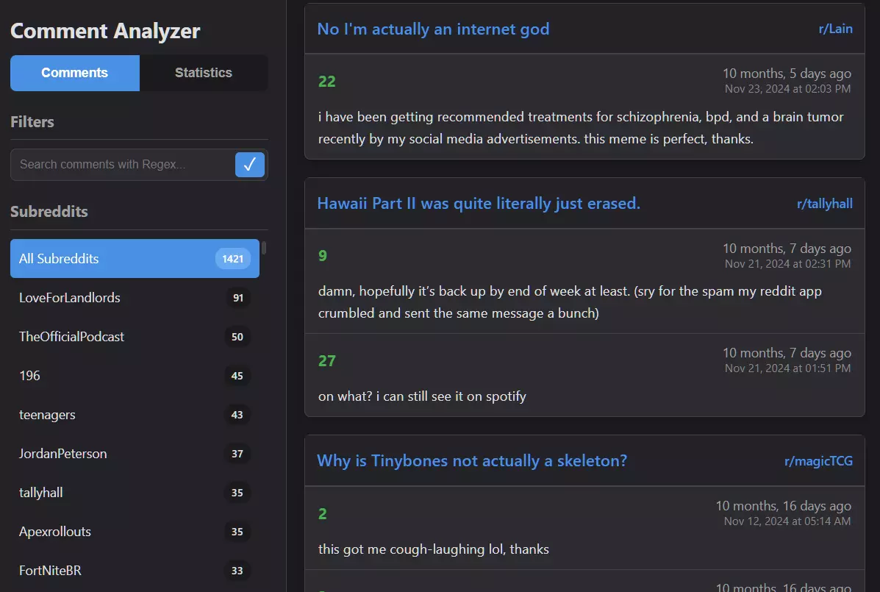The image size is (880, 592).
Task: Filter by Apexrollouts subreddit
Action: (x=135, y=532)
